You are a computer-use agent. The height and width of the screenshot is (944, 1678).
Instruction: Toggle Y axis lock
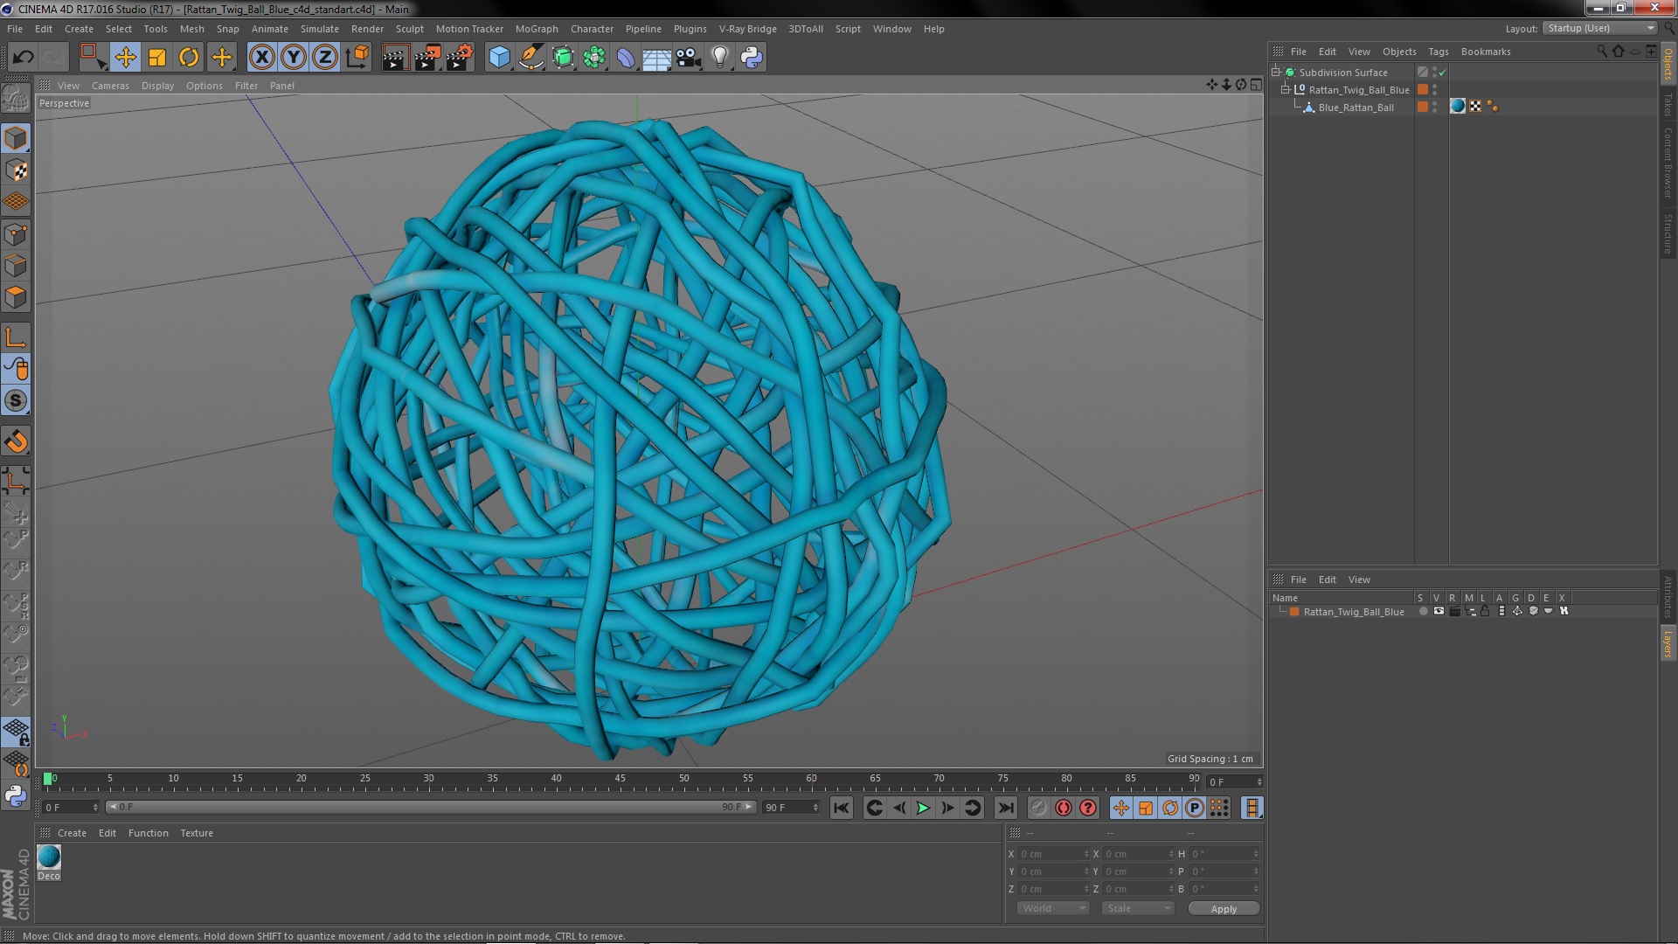[294, 58]
